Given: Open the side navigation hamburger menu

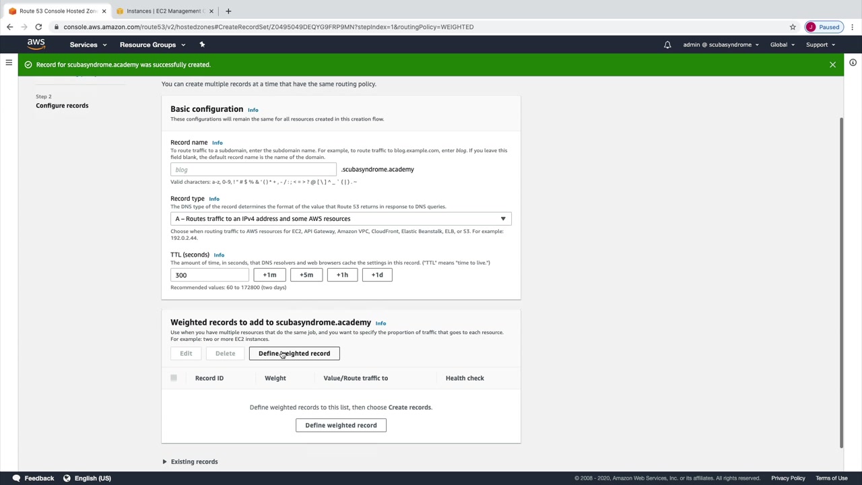Looking at the screenshot, I should pos(9,63).
